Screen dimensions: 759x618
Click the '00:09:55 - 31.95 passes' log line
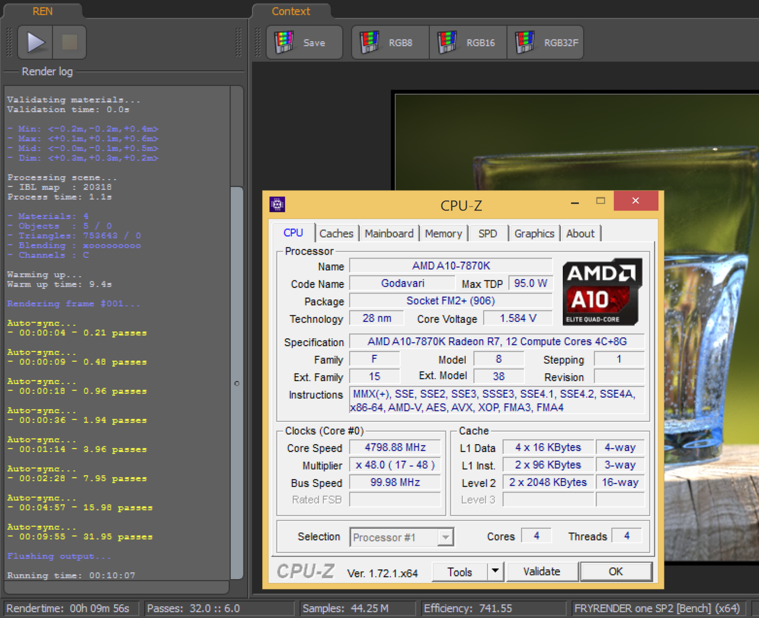point(80,537)
